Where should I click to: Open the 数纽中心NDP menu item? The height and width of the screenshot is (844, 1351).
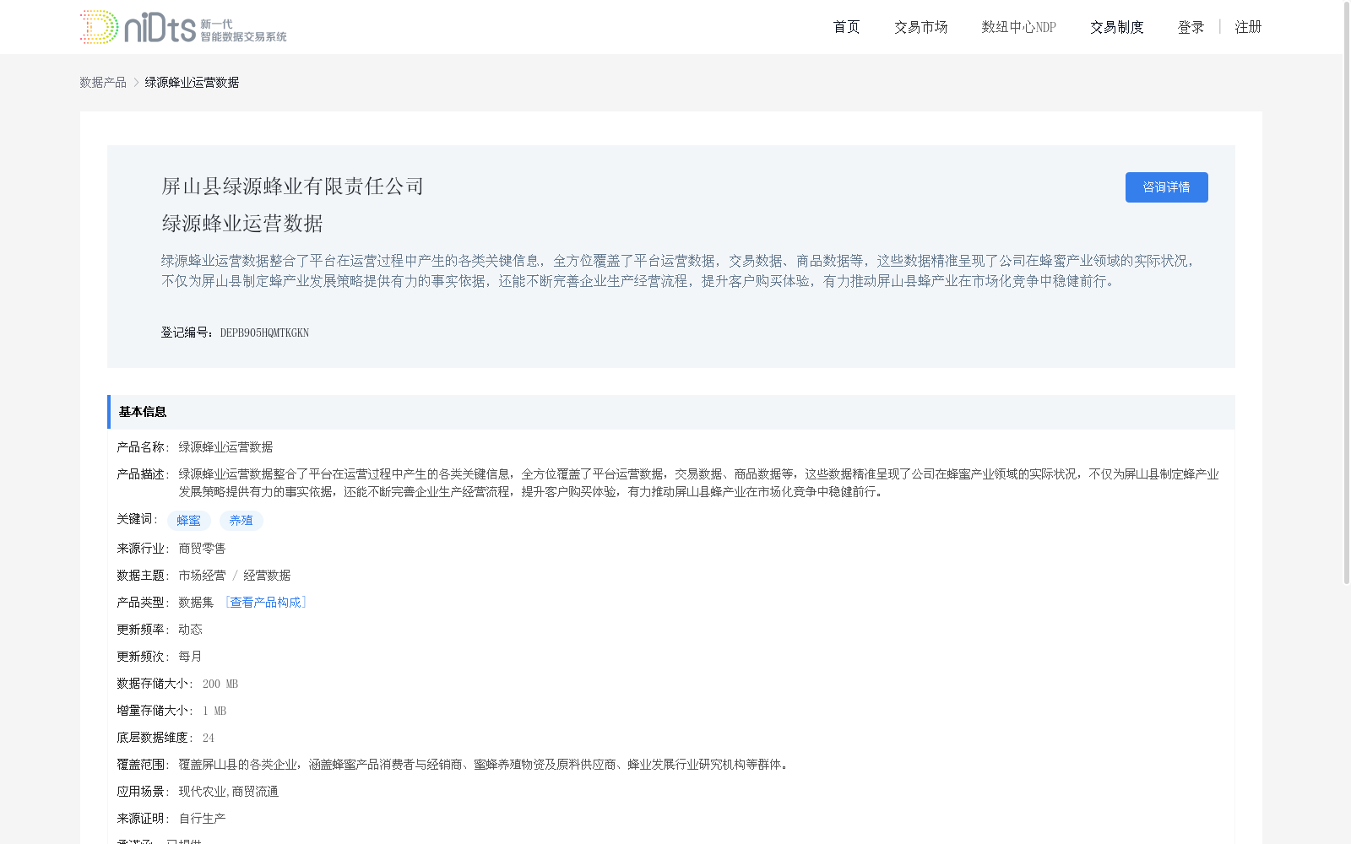click(1018, 27)
